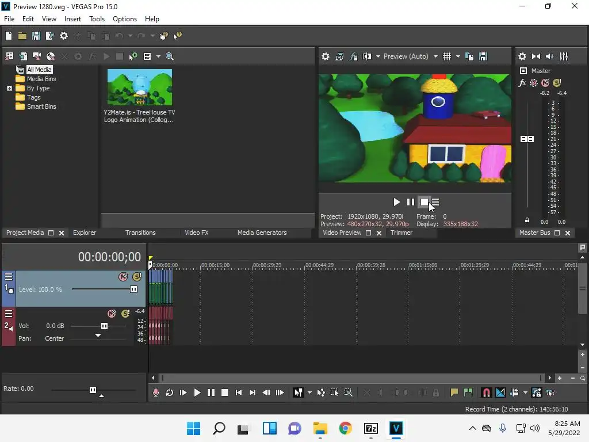589x442 pixels.
Task: Click the Rate scrub slider handle
Action: click(x=93, y=390)
